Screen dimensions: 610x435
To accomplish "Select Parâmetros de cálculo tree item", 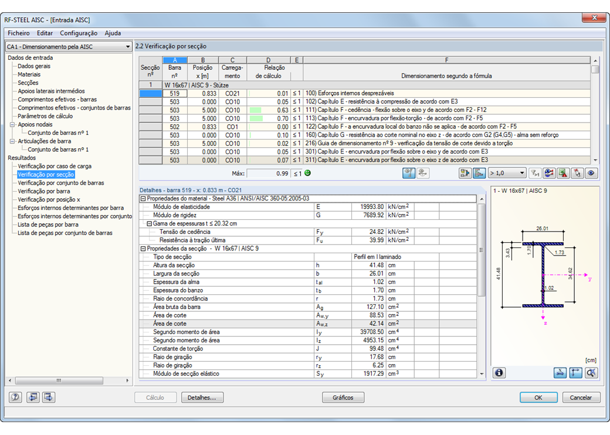I will (x=45, y=116).
